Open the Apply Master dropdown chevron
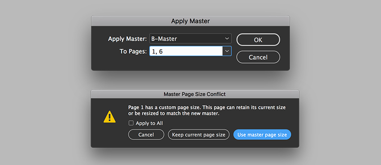Viewport: 381px width, 165px height. [227, 38]
